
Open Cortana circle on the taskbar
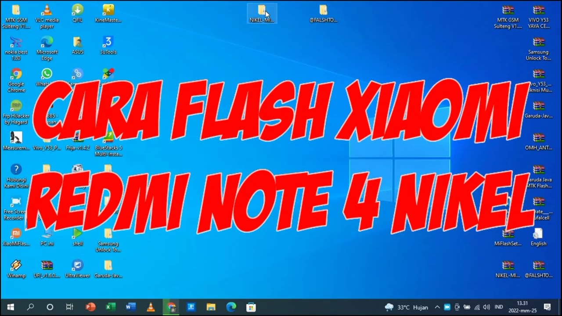click(50, 307)
